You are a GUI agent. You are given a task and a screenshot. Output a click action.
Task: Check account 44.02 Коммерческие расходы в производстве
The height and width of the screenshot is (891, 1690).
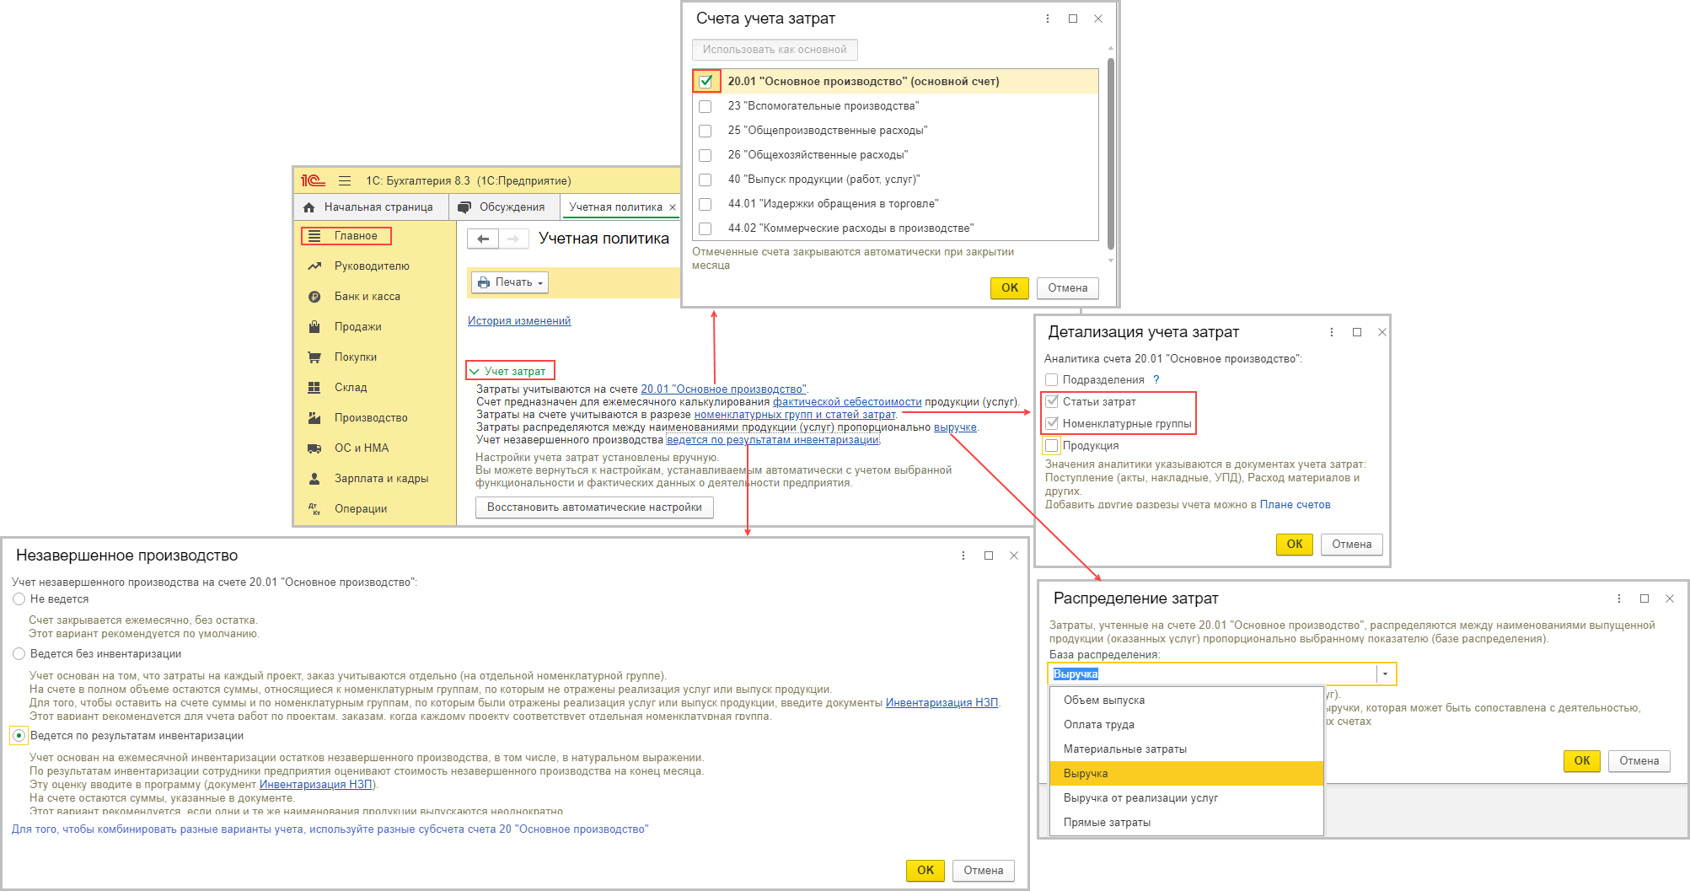706,228
